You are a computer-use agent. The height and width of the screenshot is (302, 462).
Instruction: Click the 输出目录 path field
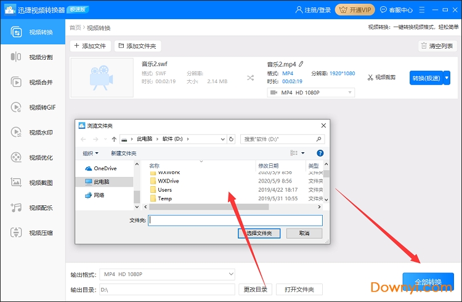click(x=167, y=290)
